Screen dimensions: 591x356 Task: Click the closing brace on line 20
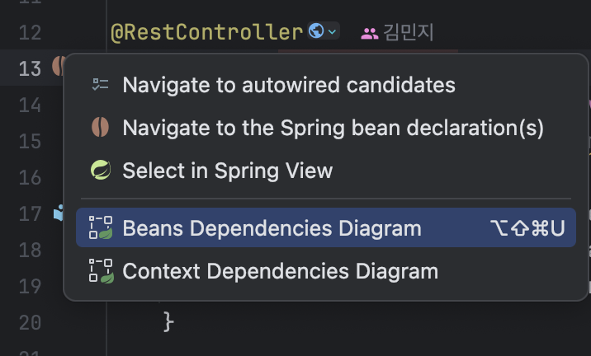click(168, 321)
